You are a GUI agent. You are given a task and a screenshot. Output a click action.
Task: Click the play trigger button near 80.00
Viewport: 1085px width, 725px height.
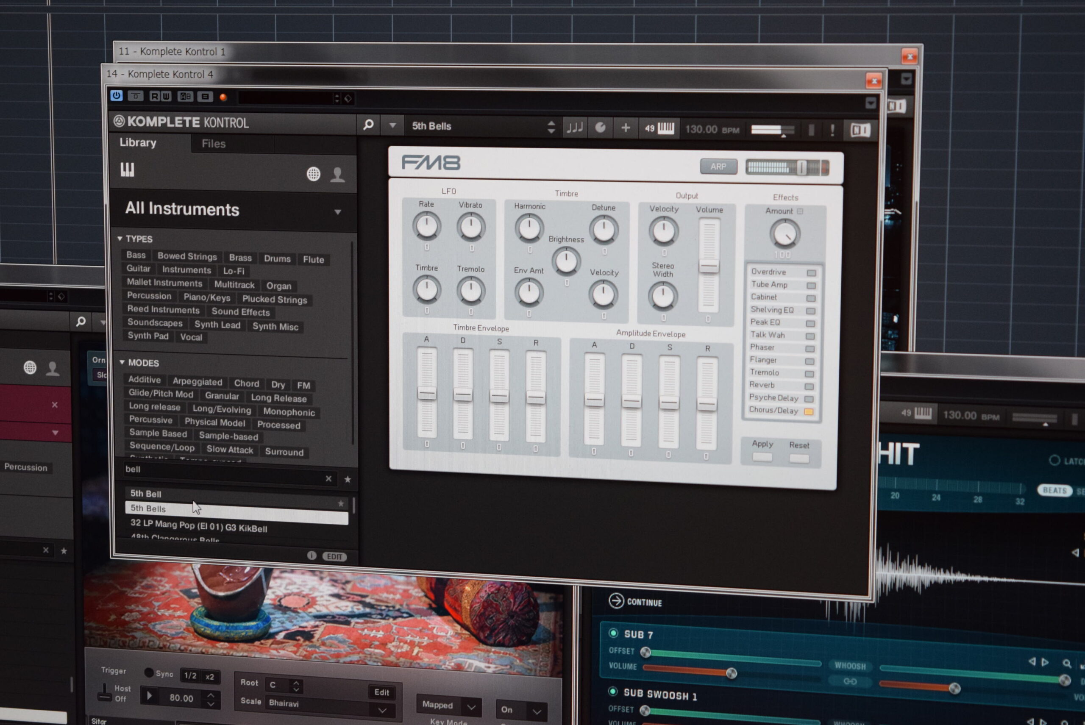[x=149, y=695]
